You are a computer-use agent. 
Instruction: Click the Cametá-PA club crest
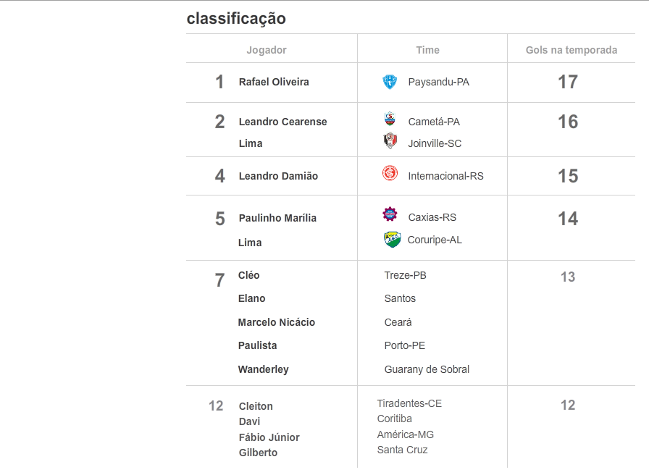point(390,119)
